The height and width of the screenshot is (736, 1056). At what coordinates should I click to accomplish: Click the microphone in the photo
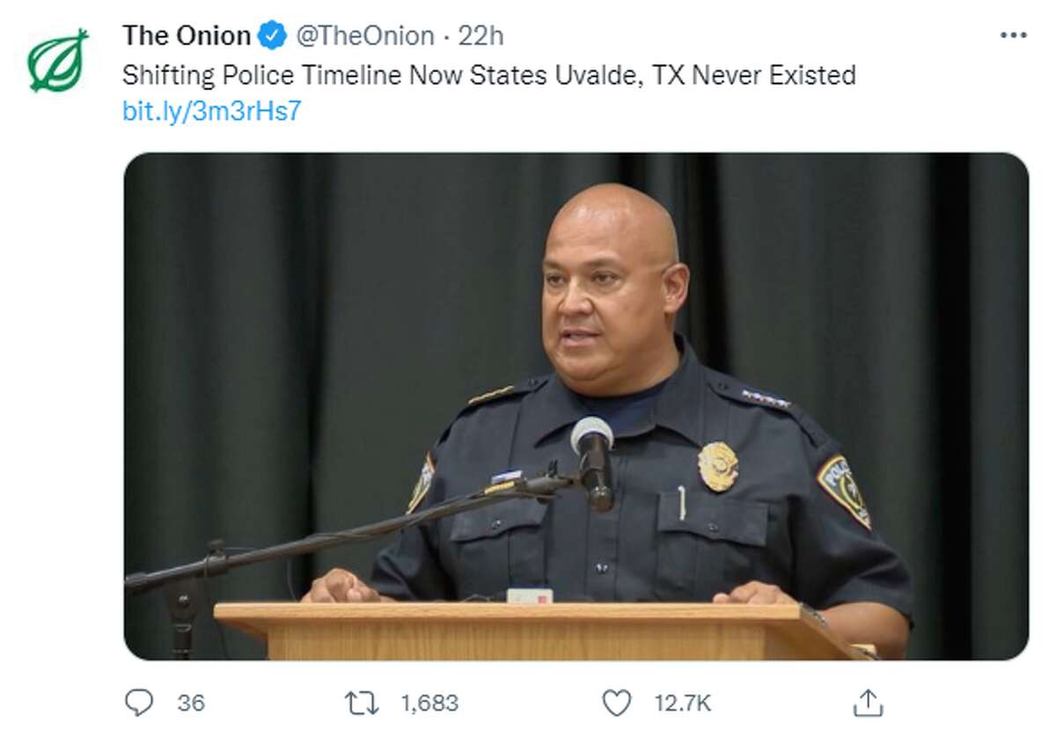click(x=593, y=463)
